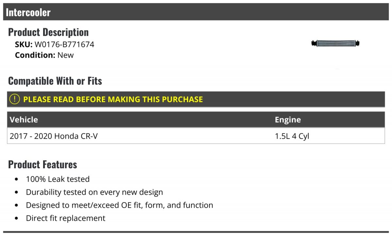Click the PLEASE READ BEFORE MAKING THIS PURCHASE notice
The height and width of the screenshot is (236, 392).
113,99
